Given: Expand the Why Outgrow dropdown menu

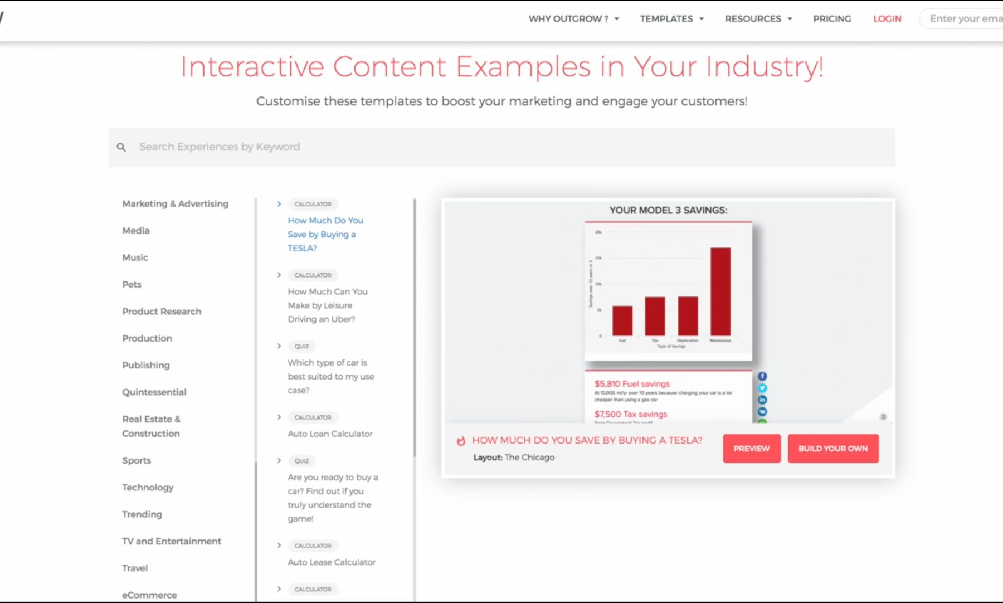Looking at the screenshot, I should pos(573,19).
